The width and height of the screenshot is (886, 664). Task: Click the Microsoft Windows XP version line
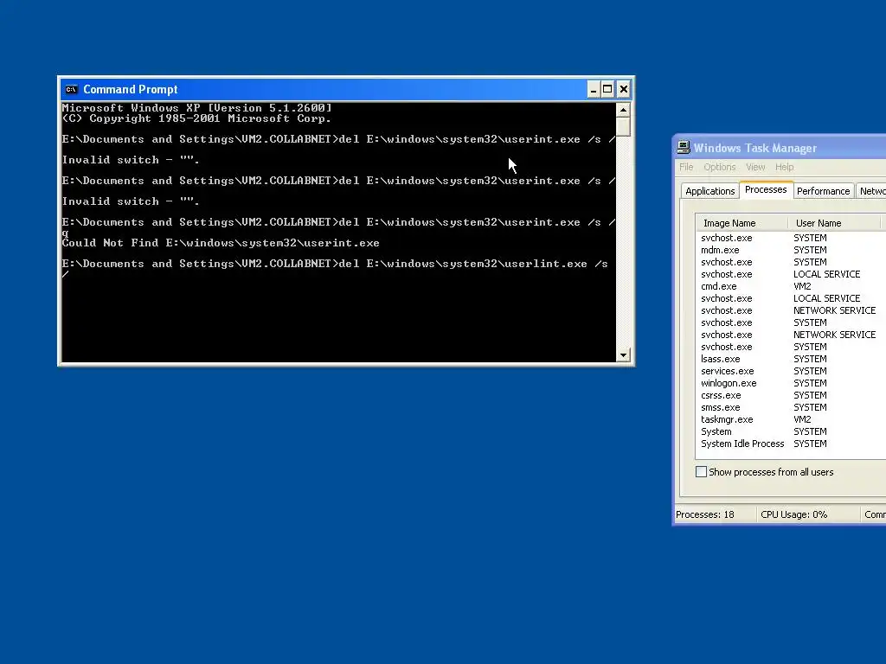(x=196, y=108)
